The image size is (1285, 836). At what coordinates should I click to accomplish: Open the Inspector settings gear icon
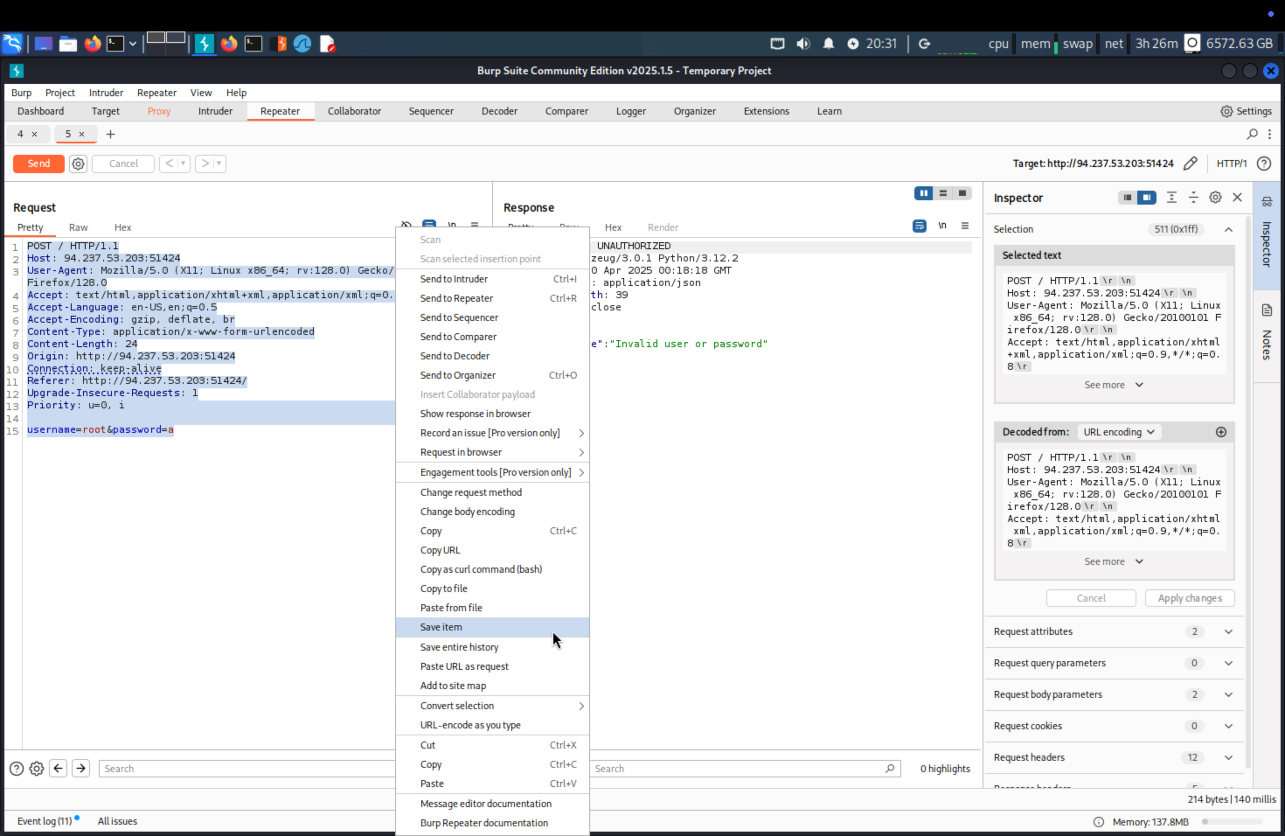(x=1215, y=198)
